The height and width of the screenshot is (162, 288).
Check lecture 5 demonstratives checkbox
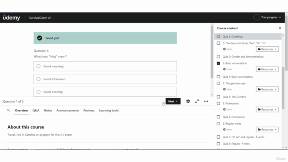(x=218, y=43)
